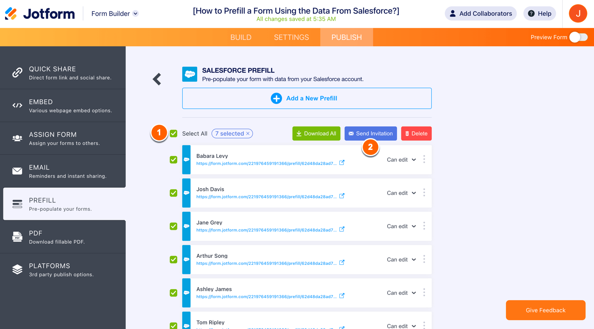Screen dimensions: 594x329
Task: Toggle the Preview Form switch
Action: (578, 37)
